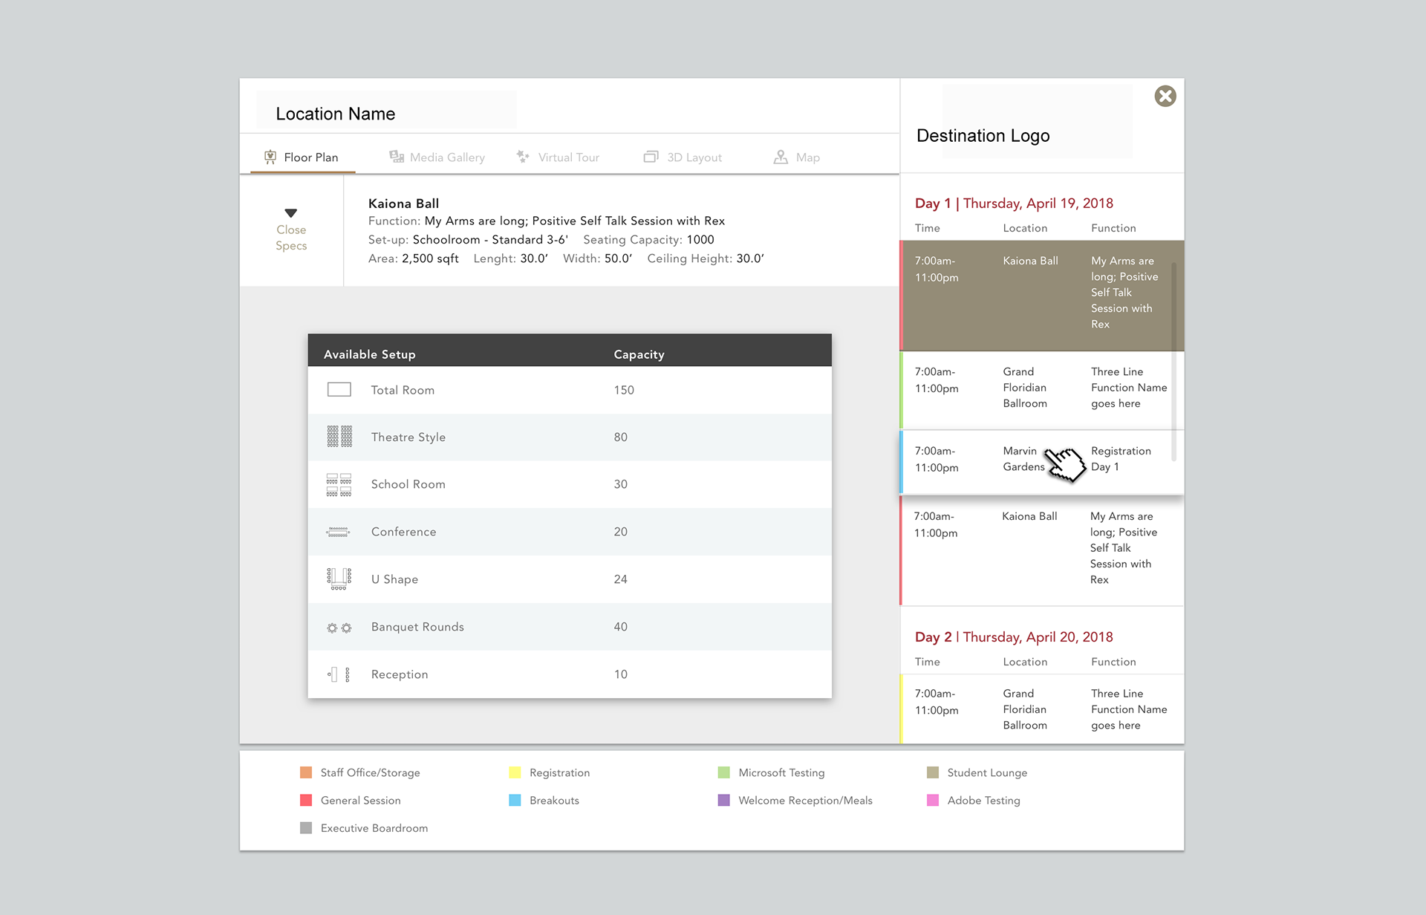Close the panel with the X button

(1165, 96)
